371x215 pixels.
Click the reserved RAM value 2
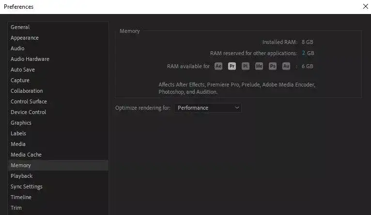coord(303,53)
